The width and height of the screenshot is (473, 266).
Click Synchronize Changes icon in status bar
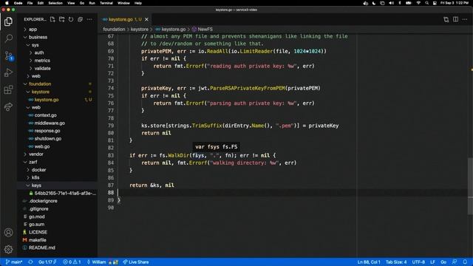click(30, 262)
